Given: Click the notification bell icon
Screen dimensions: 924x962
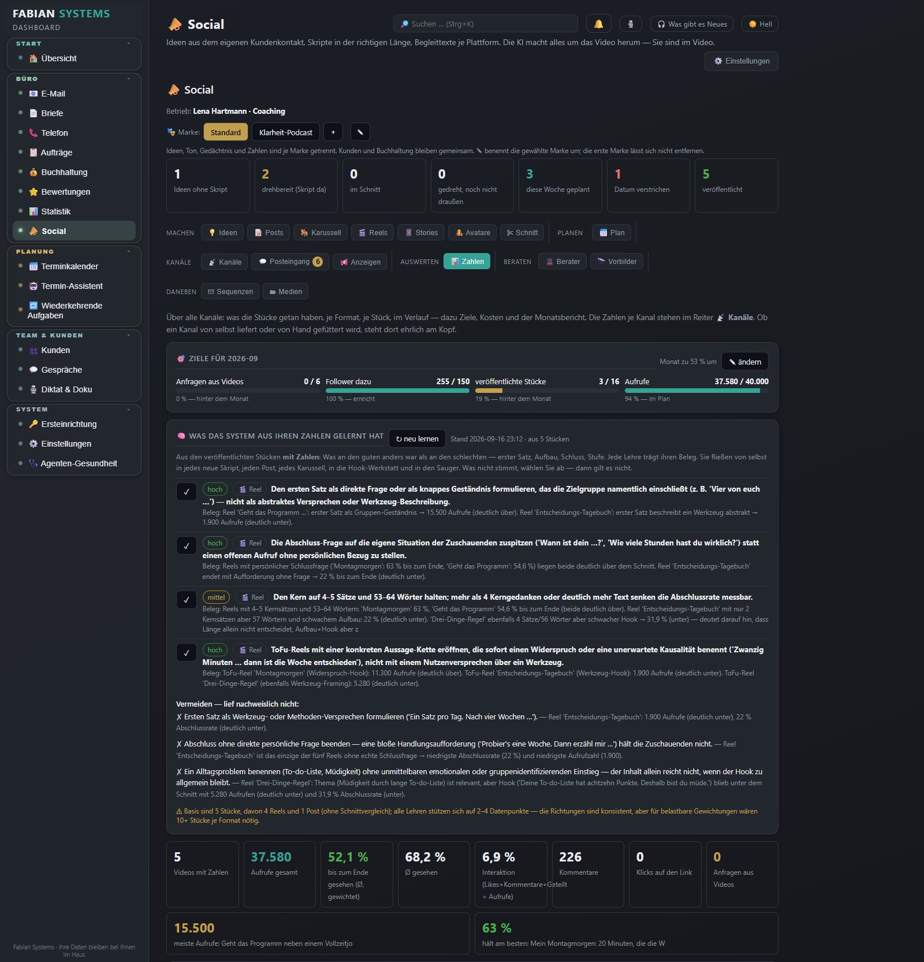Looking at the screenshot, I should tap(598, 24).
